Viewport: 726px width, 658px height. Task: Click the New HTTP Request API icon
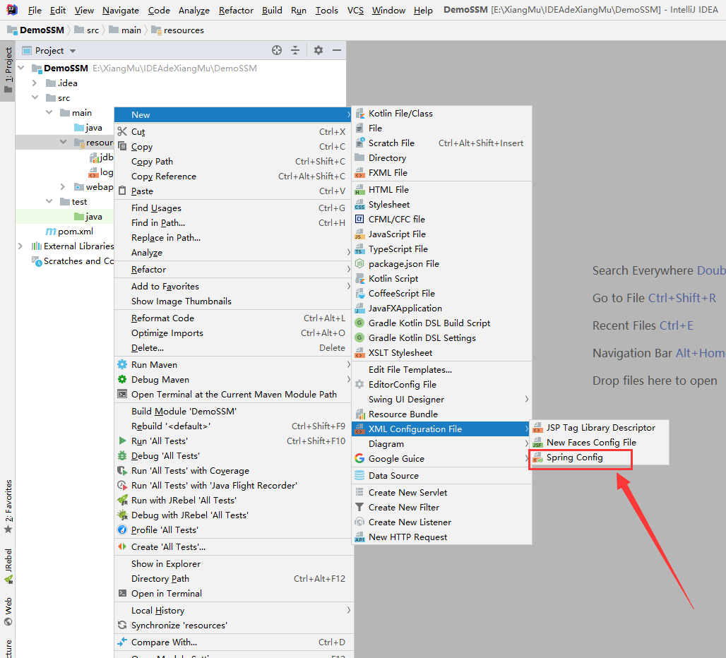point(359,537)
